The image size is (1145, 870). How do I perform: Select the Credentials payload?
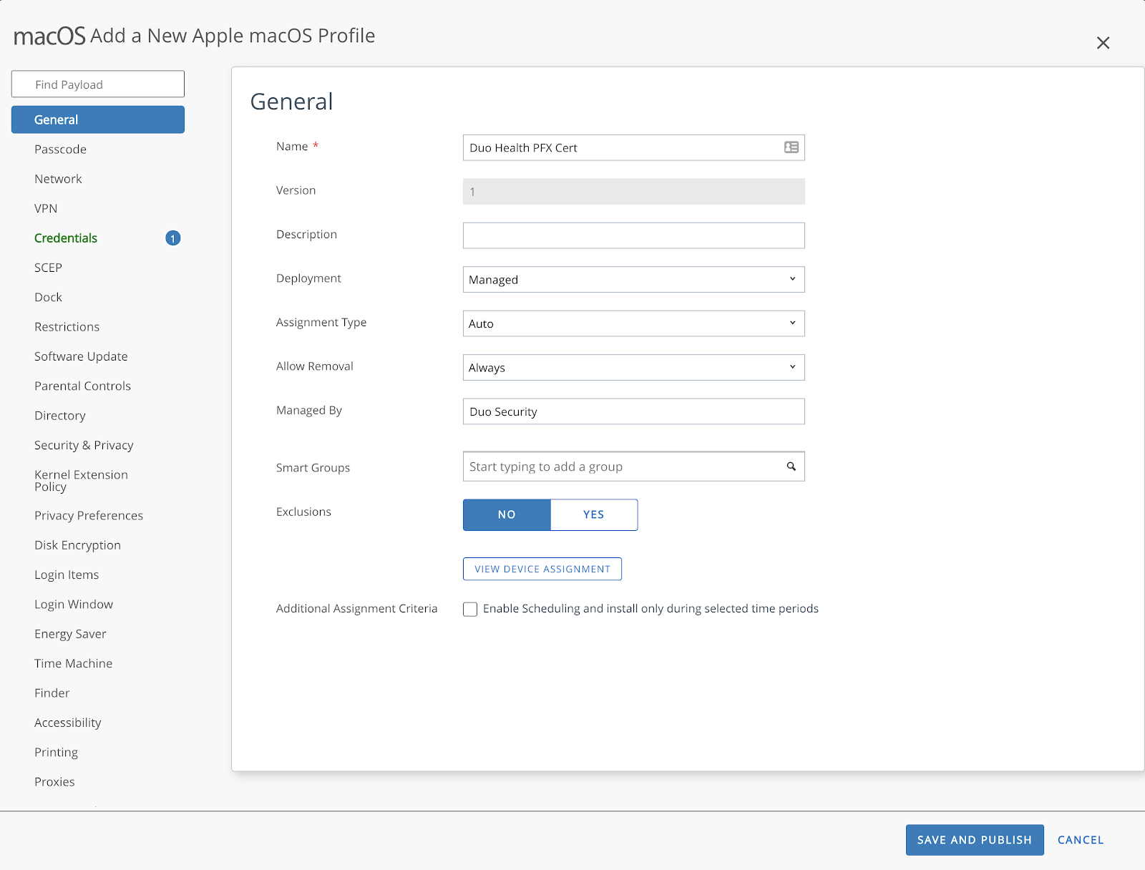tap(66, 238)
